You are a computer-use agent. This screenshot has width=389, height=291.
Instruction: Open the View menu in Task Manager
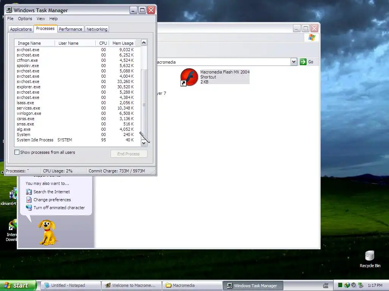click(41, 19)
